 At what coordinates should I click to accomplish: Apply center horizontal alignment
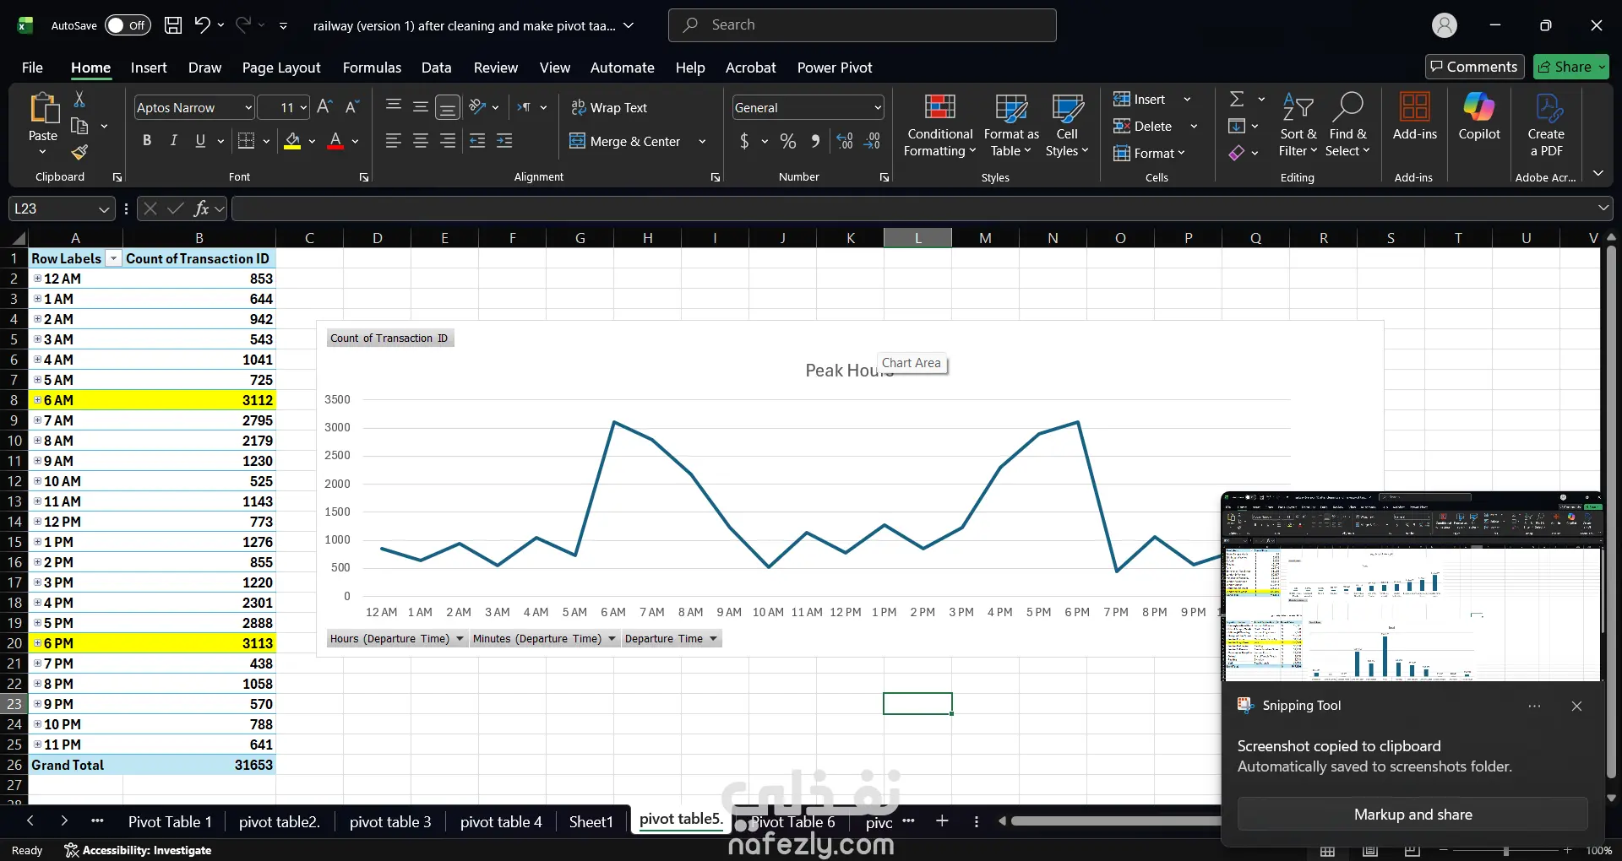pyautogui.click(x=421, y=141)
